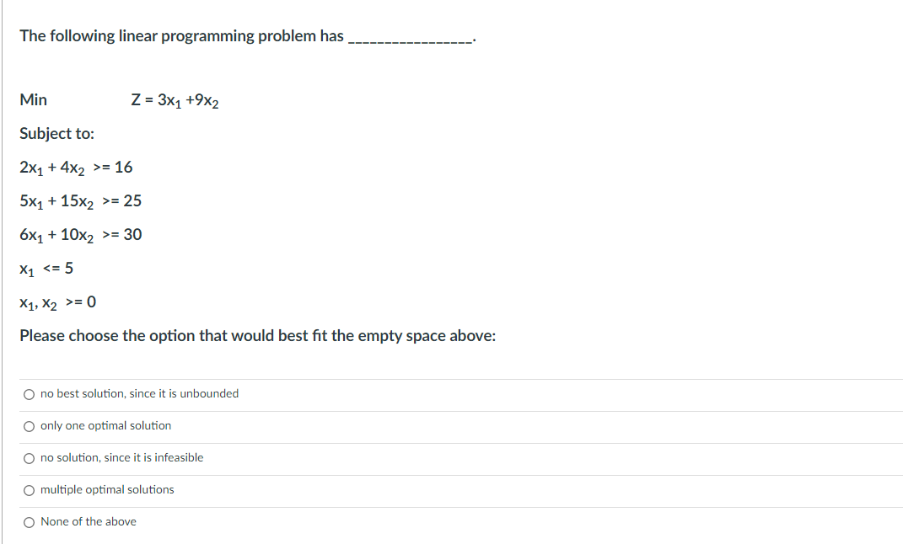Select 'no solution, since it is infeasible'
The width and height of the screenshot is (903, 544).
(122, 457)
